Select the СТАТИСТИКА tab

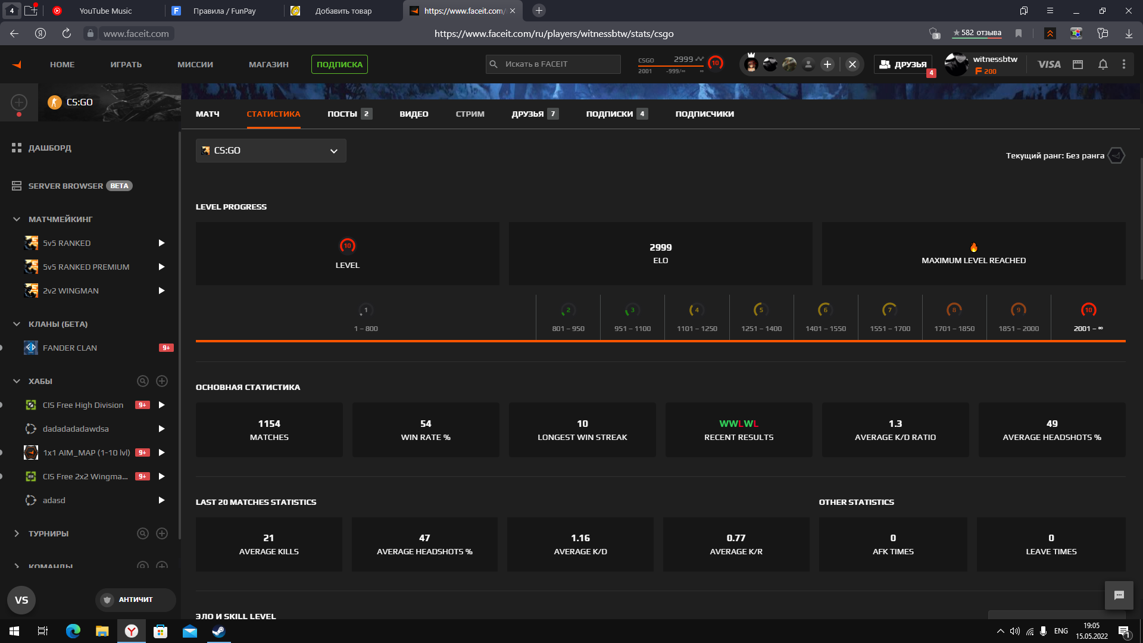coord(273,114)
